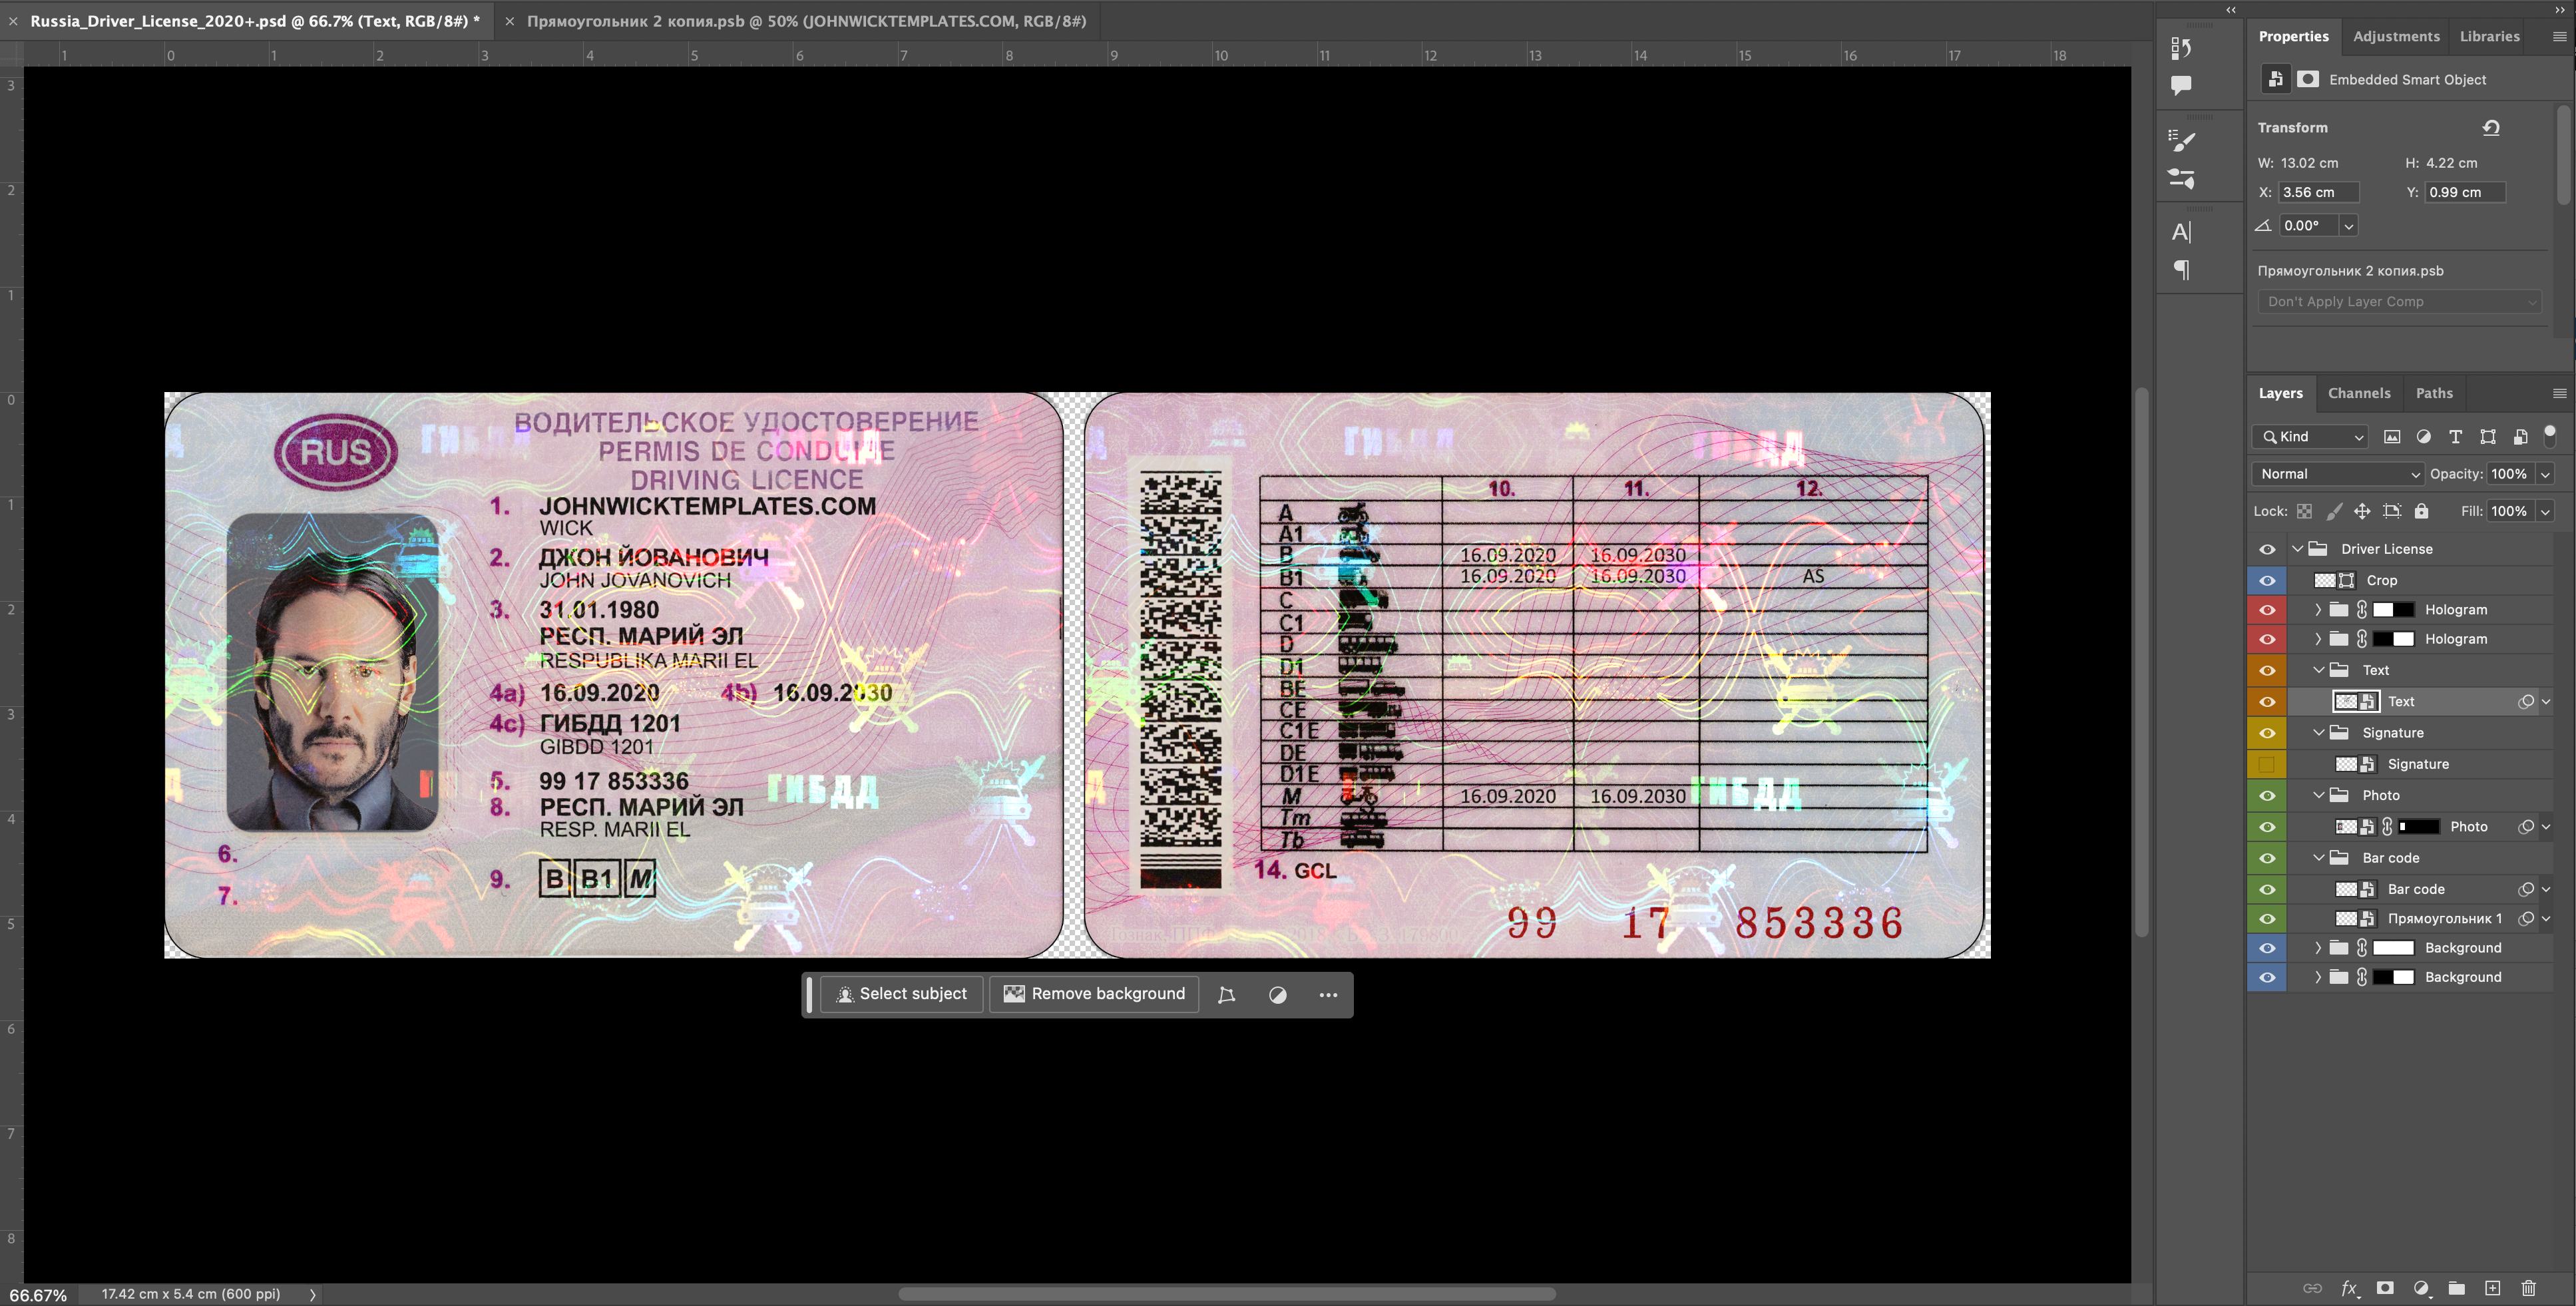This screenshot has width=2576, height=1306.
Task: Open the Brush Settings panel icon
Action: pos(2181,179)
